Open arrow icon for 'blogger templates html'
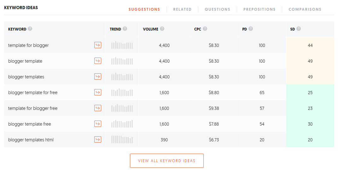This screenshot has width=339, height=170. pos(98,139)
